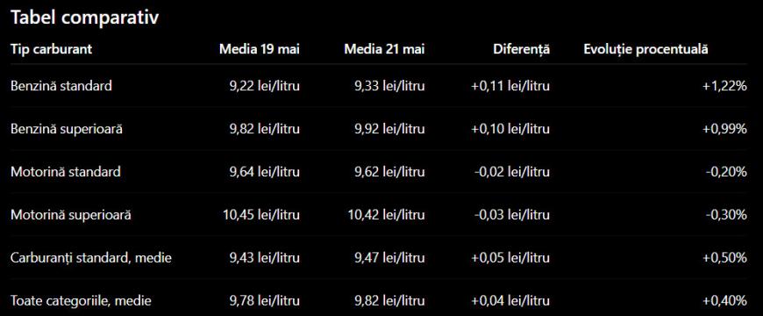Viewport: 763px width, 316px height.
Task: Select the +1,22% percentage cell
Action: 724,86
